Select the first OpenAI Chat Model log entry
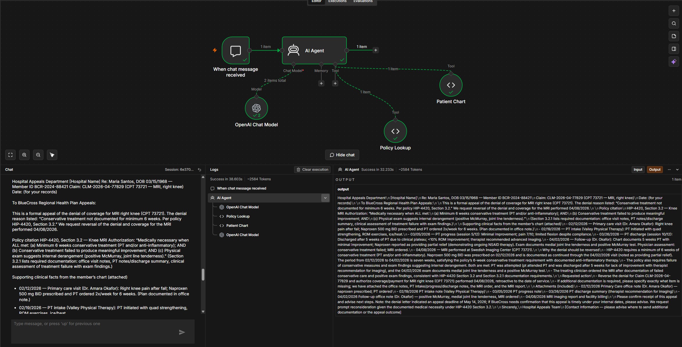This screenshot has height=347, width=682. point(242,207)
